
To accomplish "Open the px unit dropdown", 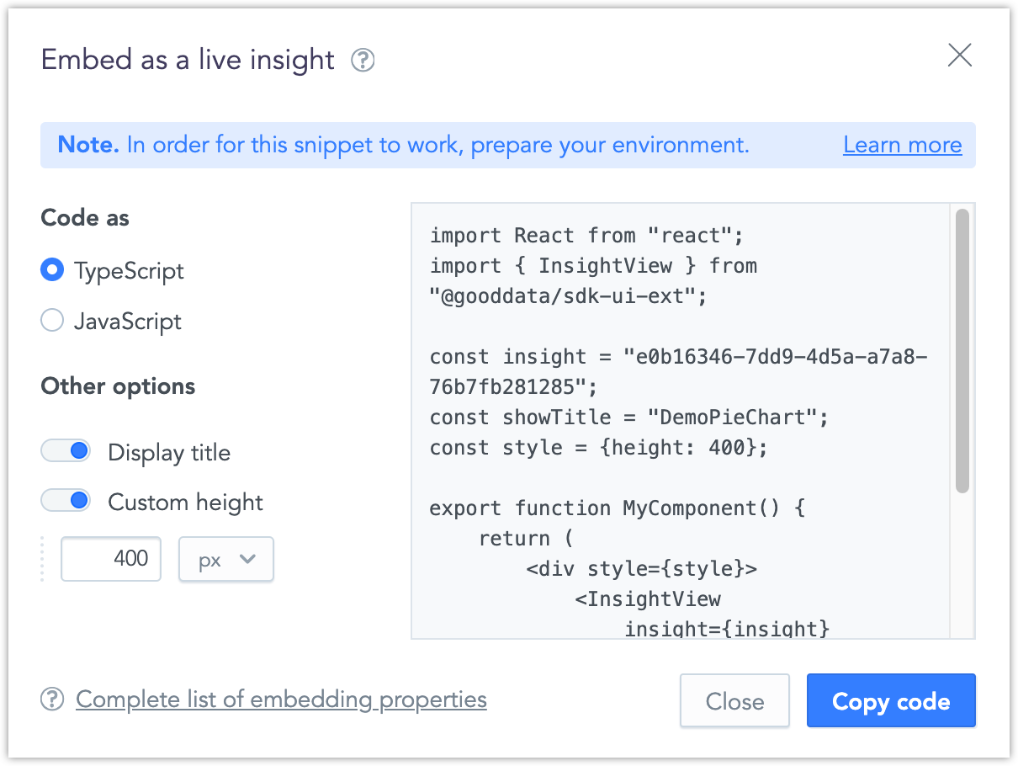I will pos(226,559).
